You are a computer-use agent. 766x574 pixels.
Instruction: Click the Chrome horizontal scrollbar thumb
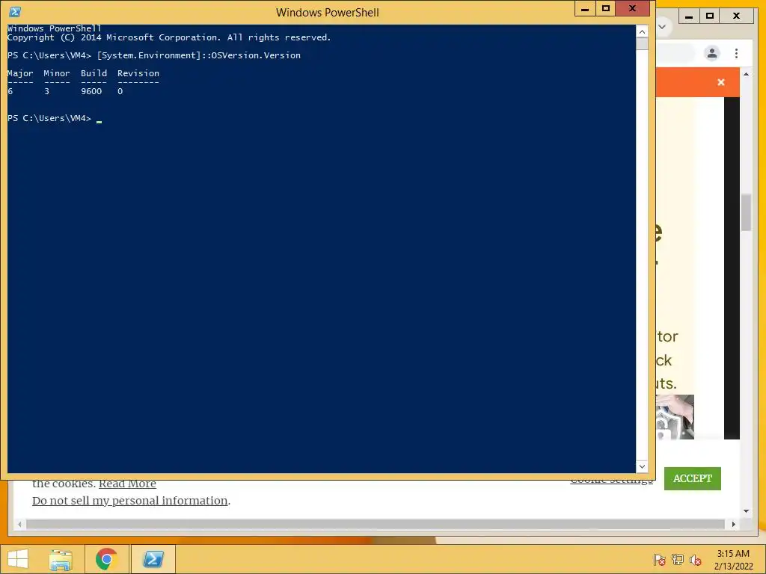pyautogui.click(x=376, y=524)
